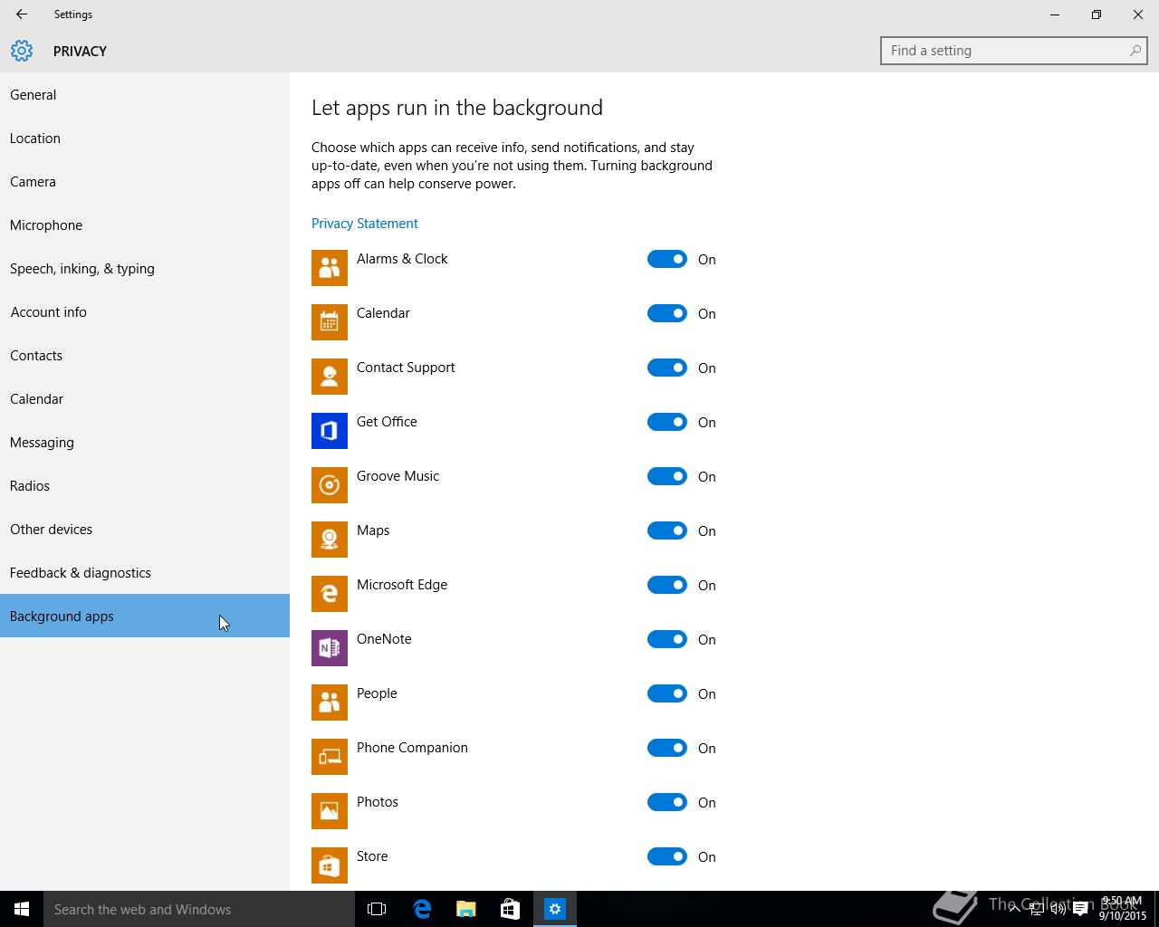Click the volume speaker tray icon
This screenshot has height=927, width=1159.
coord(1058,909)
